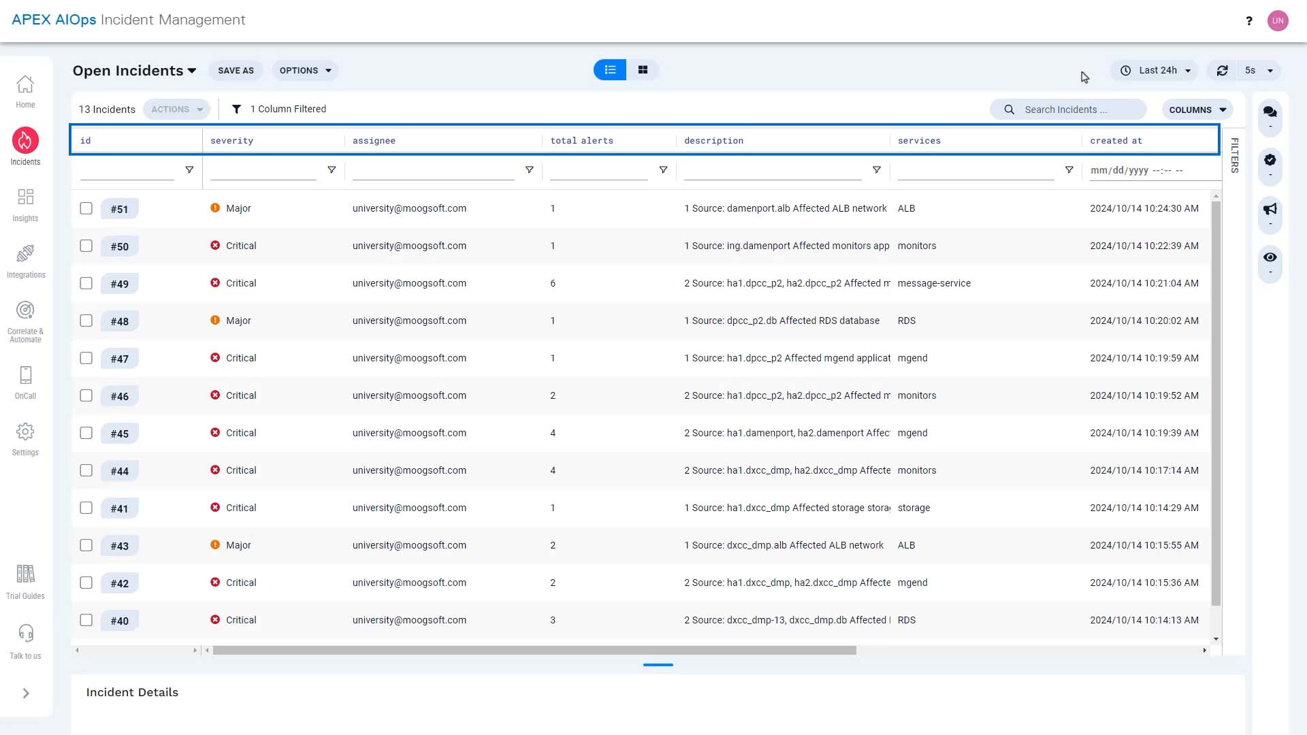The height and width of the screenshot is (735, 1307).
Task: Click the horizontal table scrollbar
Action: 534,651
